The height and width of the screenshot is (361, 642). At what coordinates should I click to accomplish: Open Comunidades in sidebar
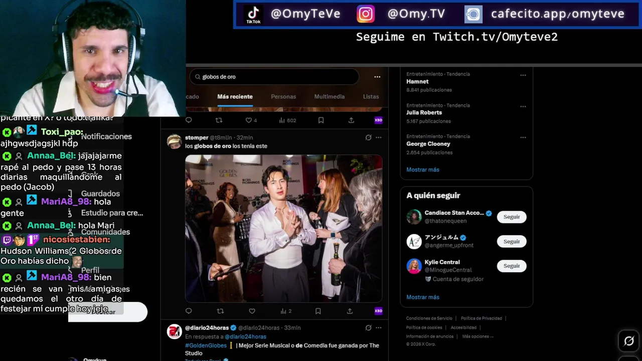tap(105, 232)
